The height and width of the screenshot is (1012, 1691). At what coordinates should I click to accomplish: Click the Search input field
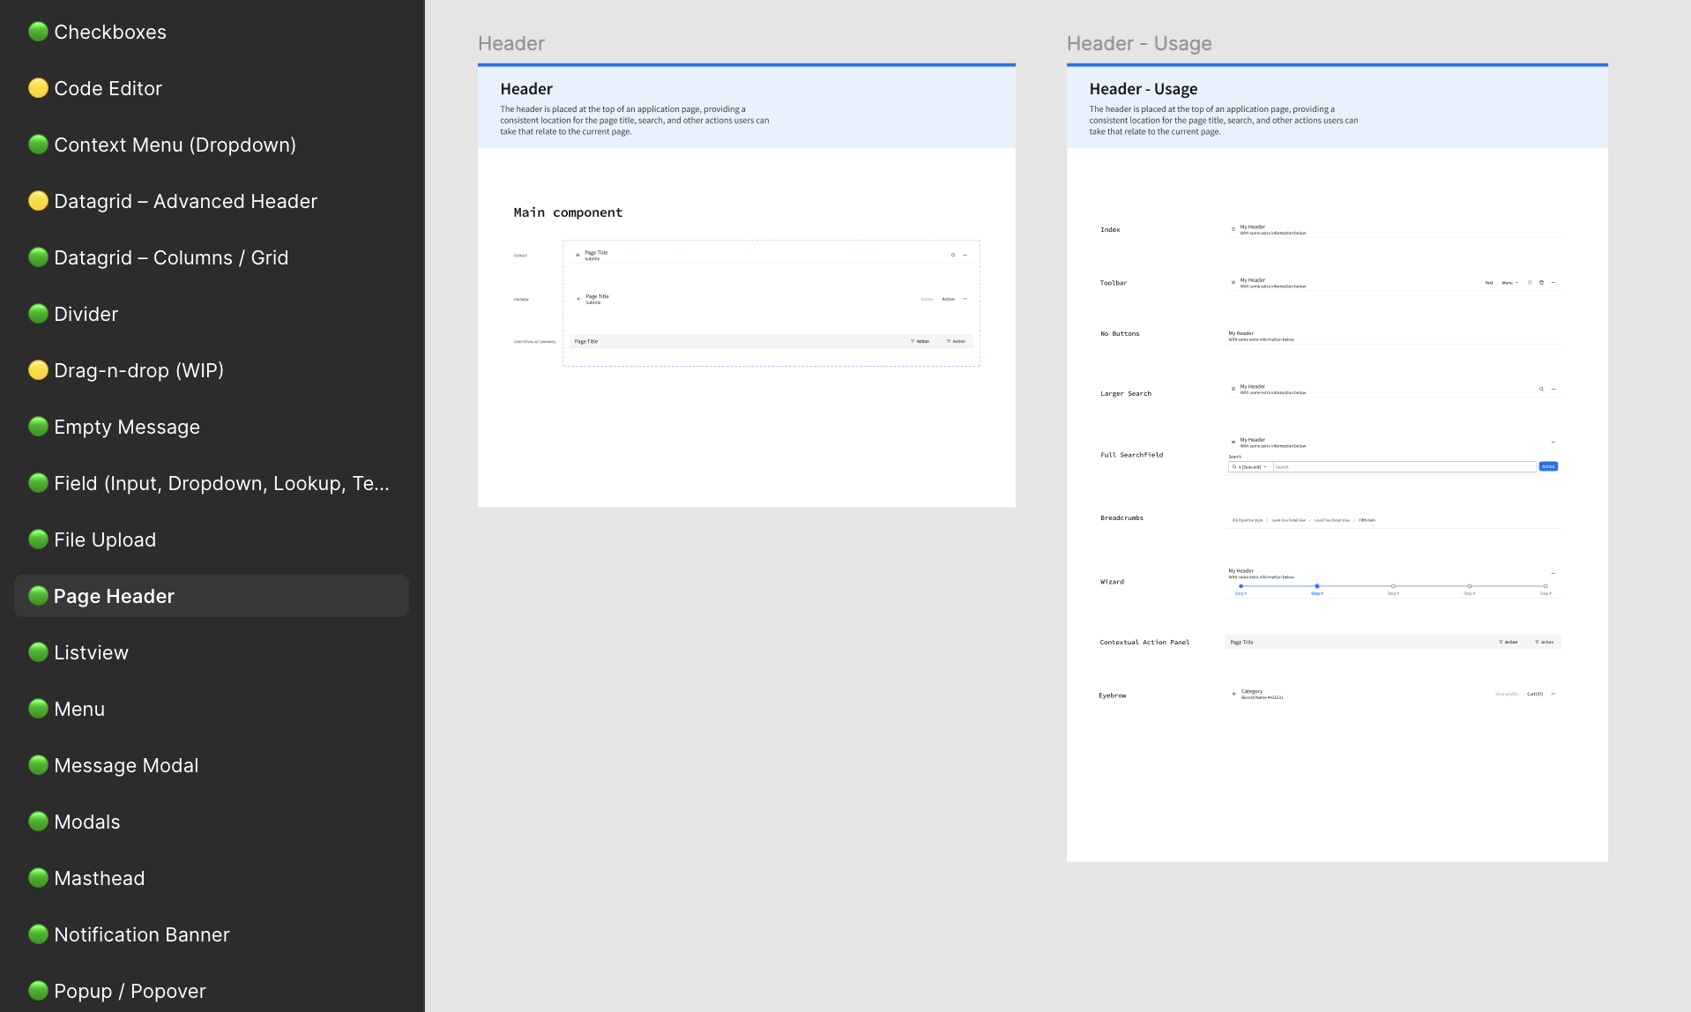(x=1404, y=467)
